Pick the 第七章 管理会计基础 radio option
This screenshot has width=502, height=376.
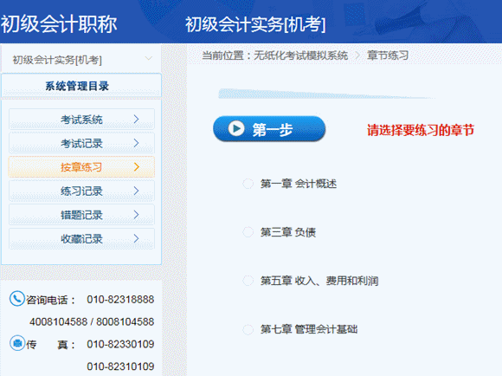248,329
